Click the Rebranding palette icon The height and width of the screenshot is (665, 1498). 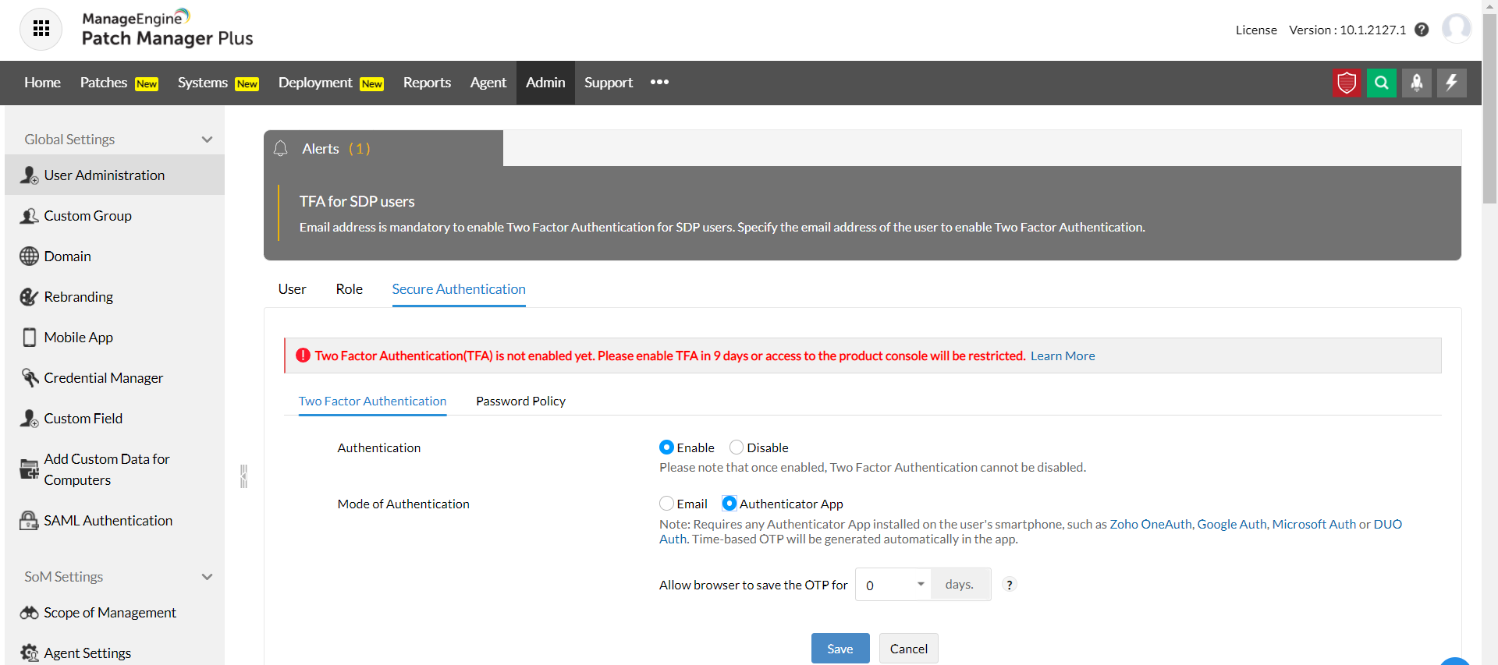point(29,297)
